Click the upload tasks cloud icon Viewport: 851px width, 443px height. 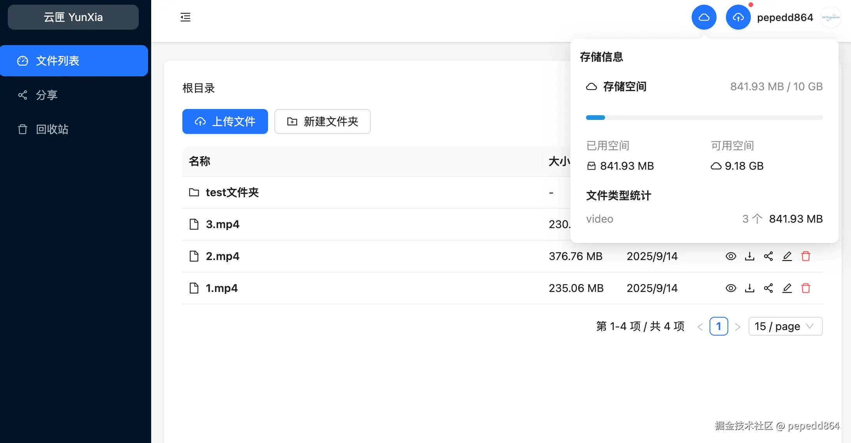(738, 17)
